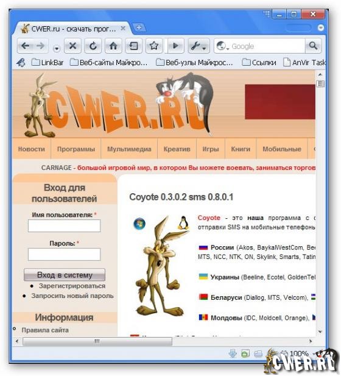341x376 pixels.
Task: Click the play arrow toolbar button
Action: [x=175, y=46]
